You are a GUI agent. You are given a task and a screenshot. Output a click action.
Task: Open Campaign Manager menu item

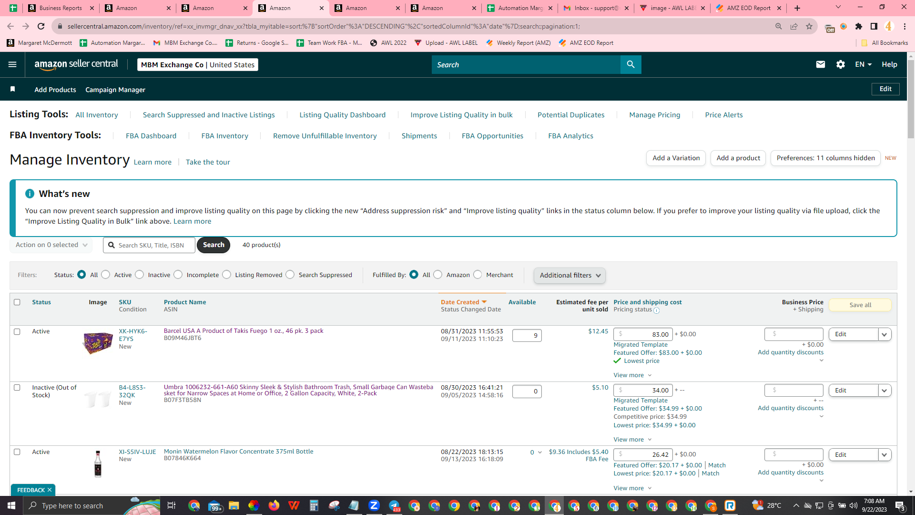click(115, 90)
